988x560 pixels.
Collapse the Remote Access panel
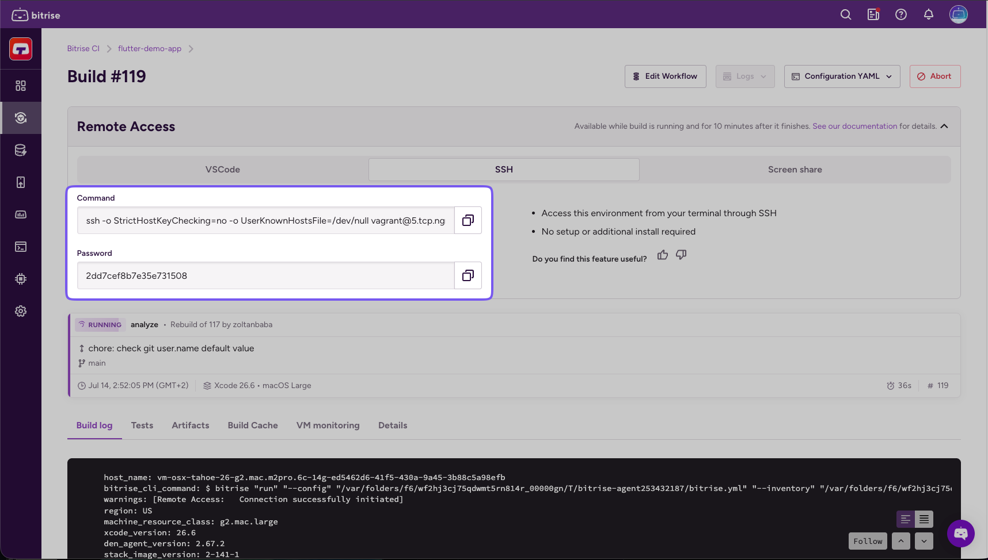click(x=944, y=126)
